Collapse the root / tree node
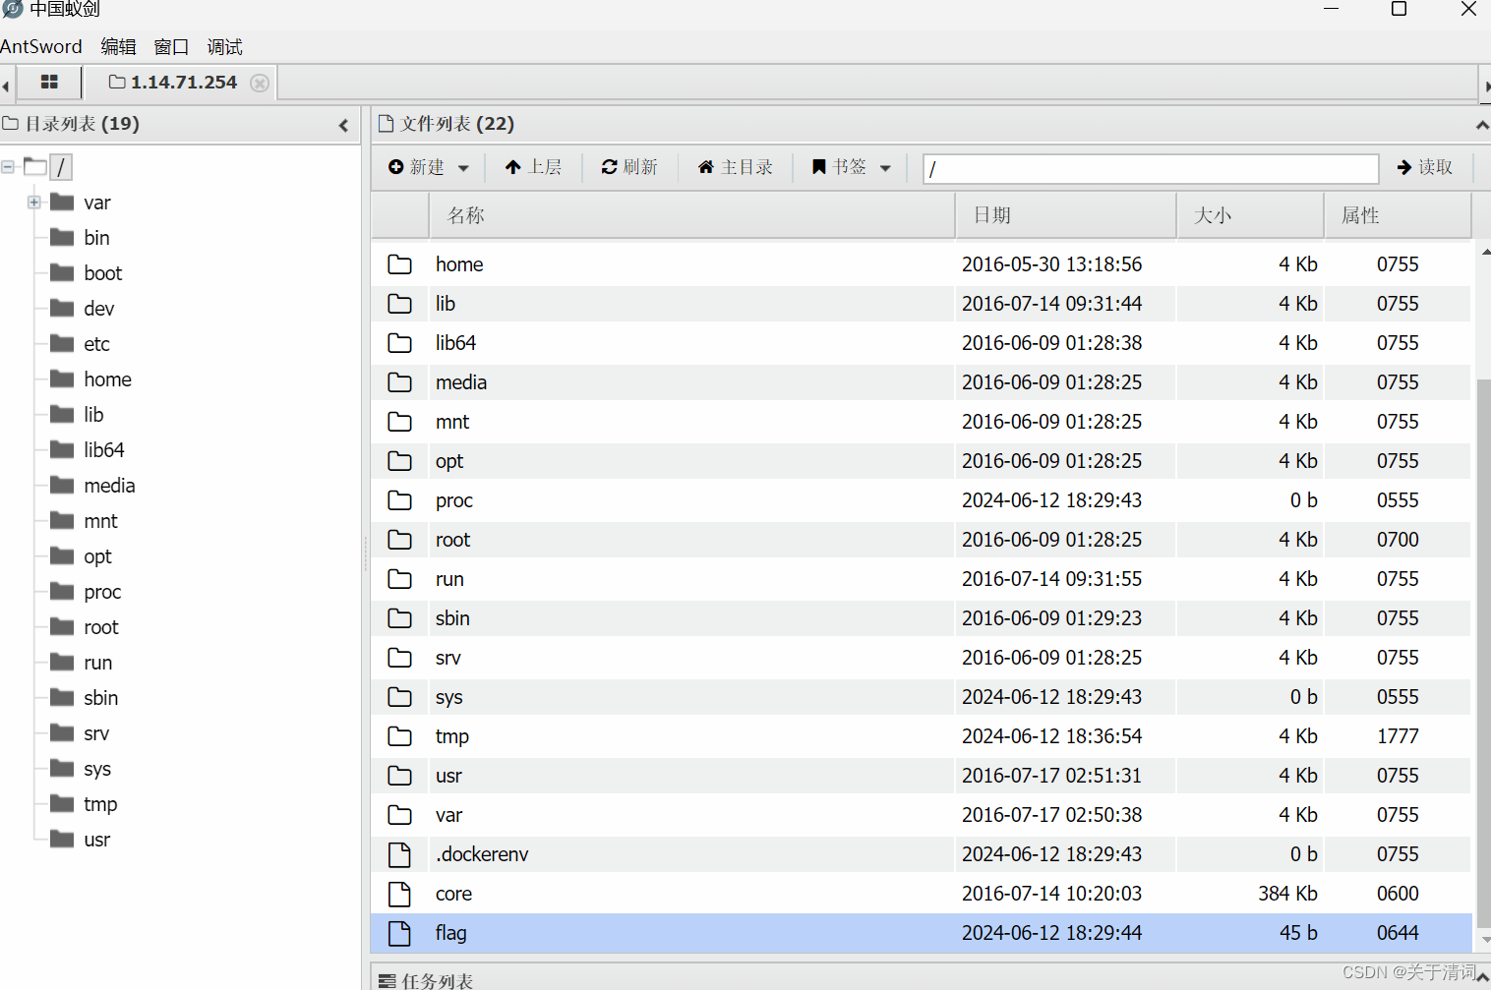Viewport: 1491px width, 990px height. pyautogui.click(x=8, y=167)
